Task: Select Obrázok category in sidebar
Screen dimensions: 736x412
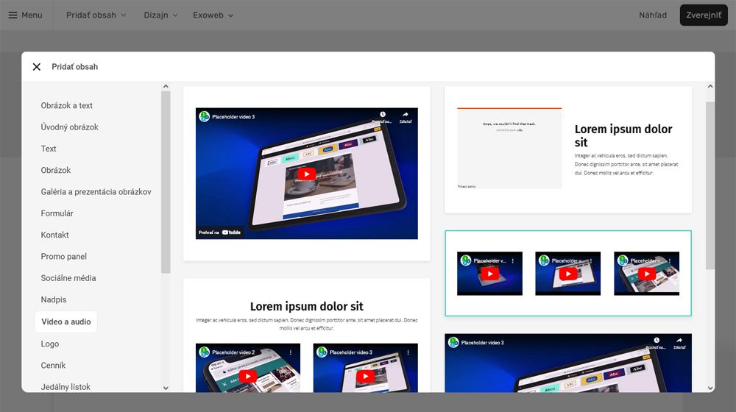Action: click(56, 171)
